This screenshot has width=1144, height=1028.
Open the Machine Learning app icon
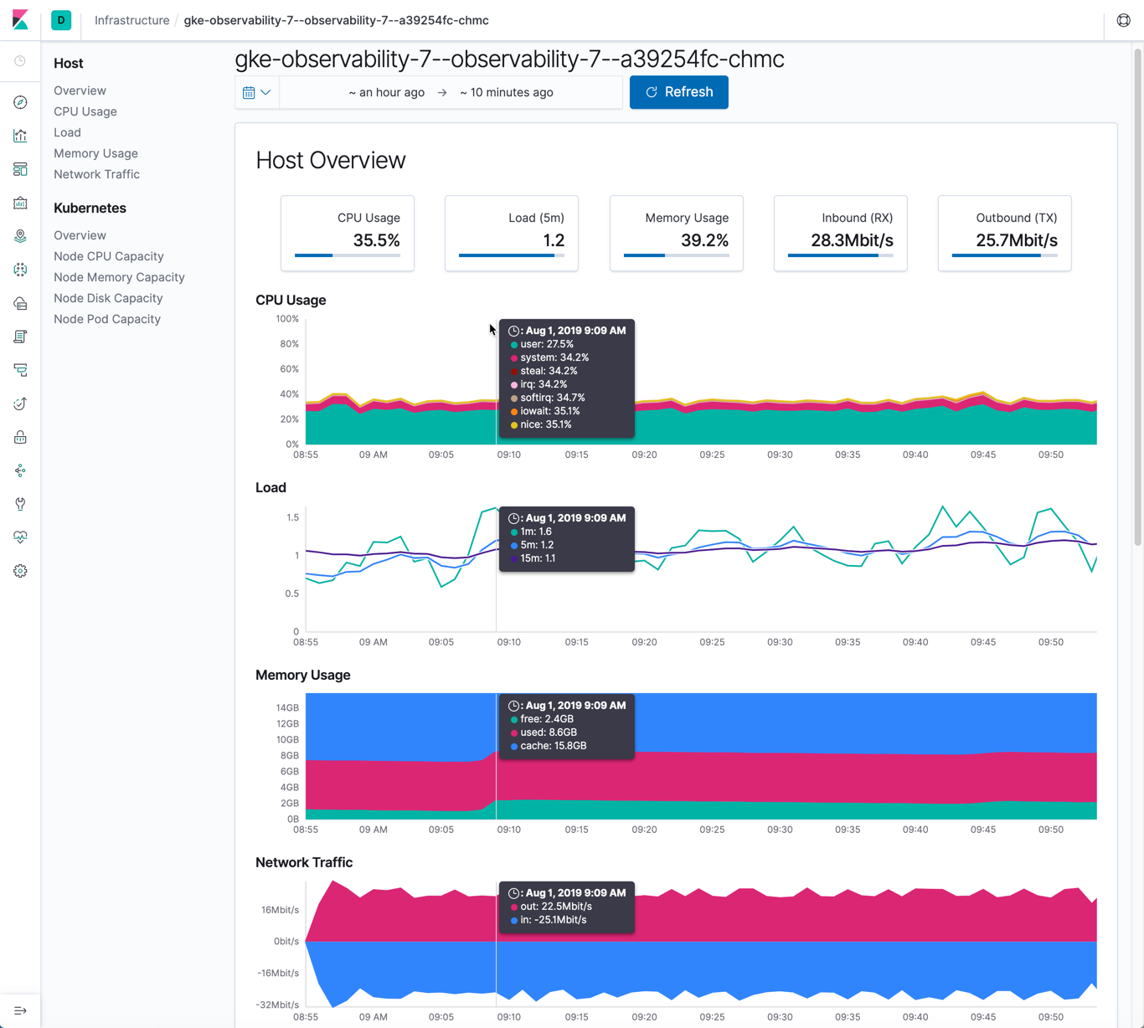pyautogui.click(x=20, y=269)
